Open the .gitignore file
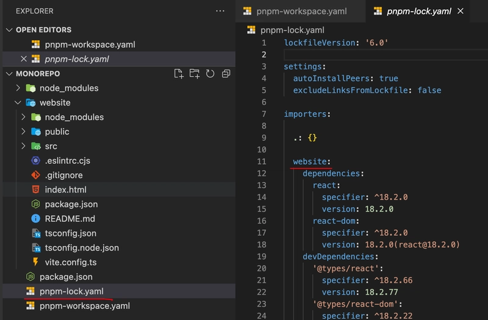Image resolution: width=488 pixels, height=320 pixels. pyautogui.click(x=119, y=175)
